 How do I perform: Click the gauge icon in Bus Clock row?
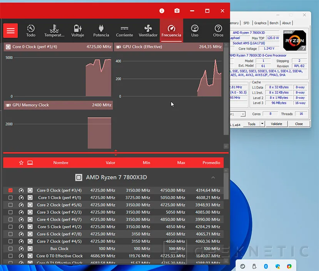pyautogui.click(x=21, y=249)
